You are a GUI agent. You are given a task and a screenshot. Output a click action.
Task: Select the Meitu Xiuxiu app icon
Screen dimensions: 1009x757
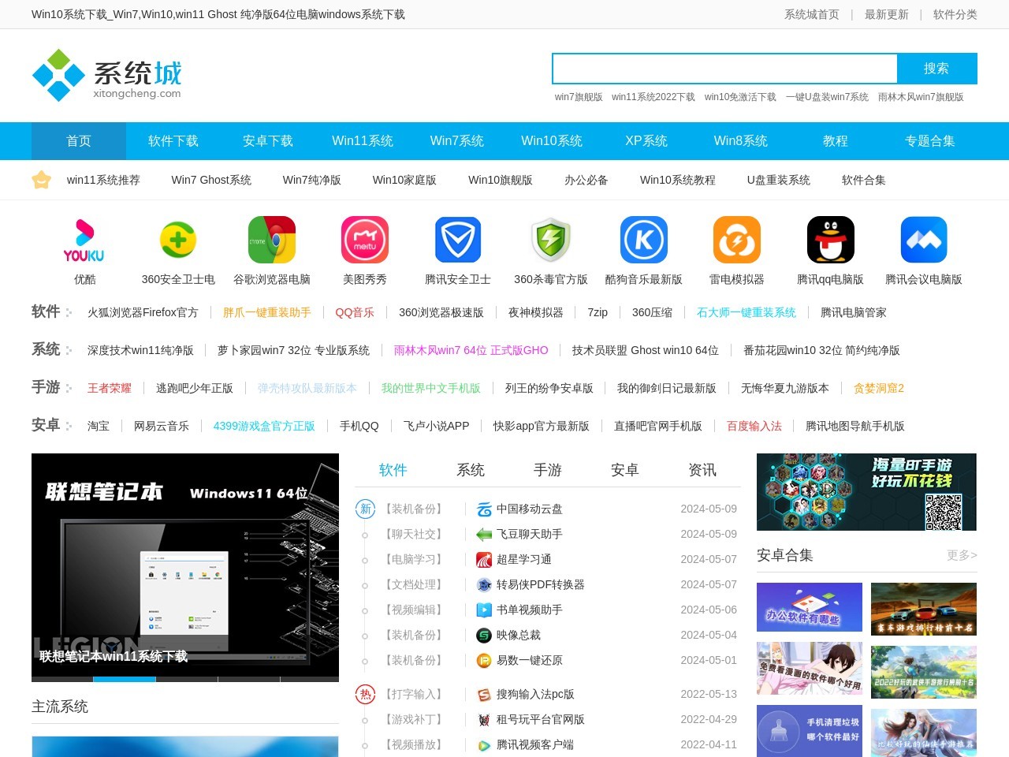(x=365, y=240)
